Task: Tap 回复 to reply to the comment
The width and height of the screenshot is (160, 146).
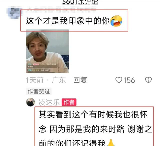Action: [x=80, y=80]
